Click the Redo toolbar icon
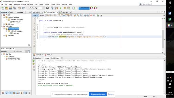The image size is (174, 98). tap(23, 8)
